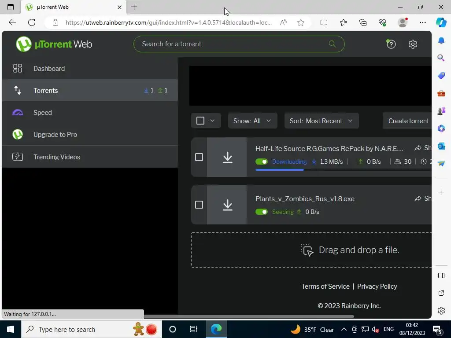Open browser essentials heart icon
Screen dimensions: 451x338
coord(382,22)
